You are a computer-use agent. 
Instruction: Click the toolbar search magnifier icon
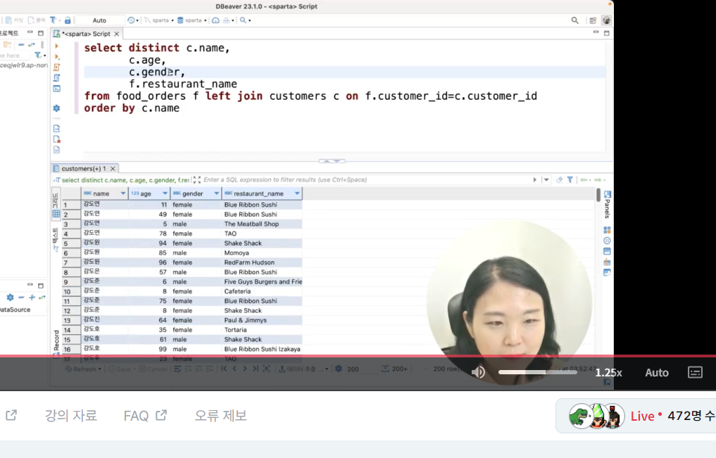[244, 20]
